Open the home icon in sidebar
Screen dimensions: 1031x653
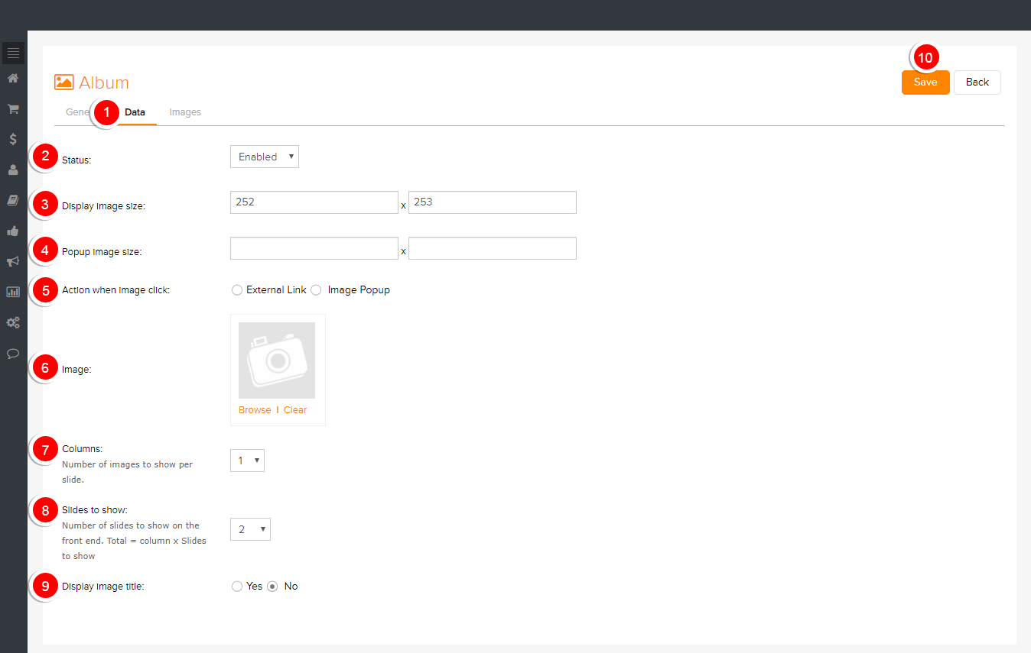point(13,78)
